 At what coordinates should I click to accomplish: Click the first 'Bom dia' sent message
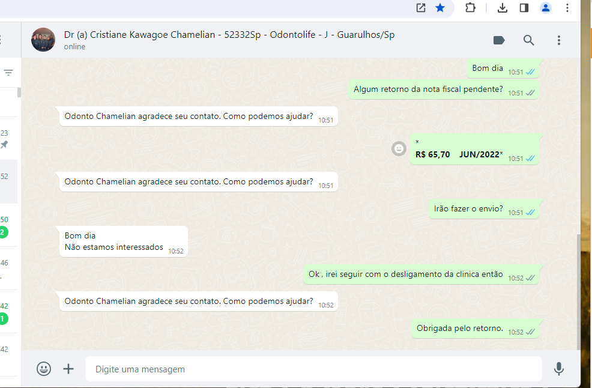coord(503,68)
